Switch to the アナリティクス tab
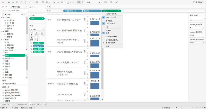Image resolution: width=206 pixels, height=109 pixels. 16,7
